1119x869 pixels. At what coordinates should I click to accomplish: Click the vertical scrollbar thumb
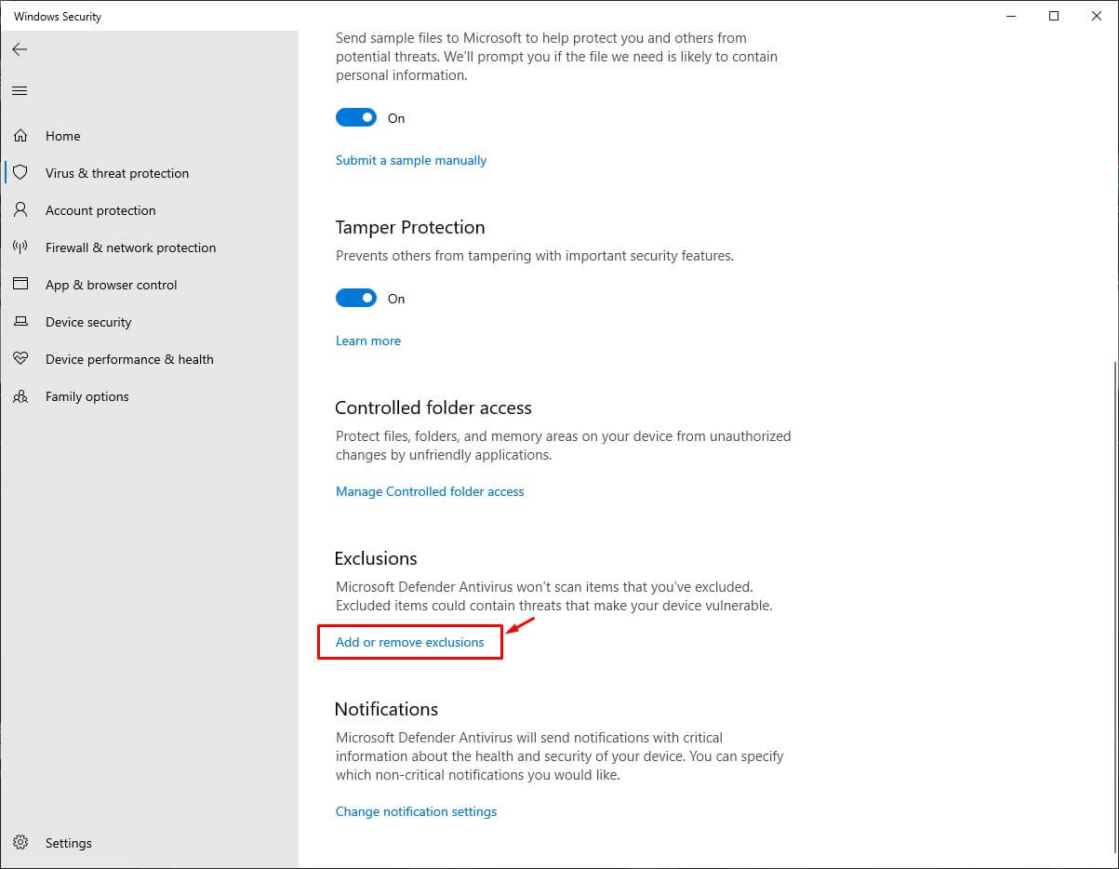tap(1112, 605)
